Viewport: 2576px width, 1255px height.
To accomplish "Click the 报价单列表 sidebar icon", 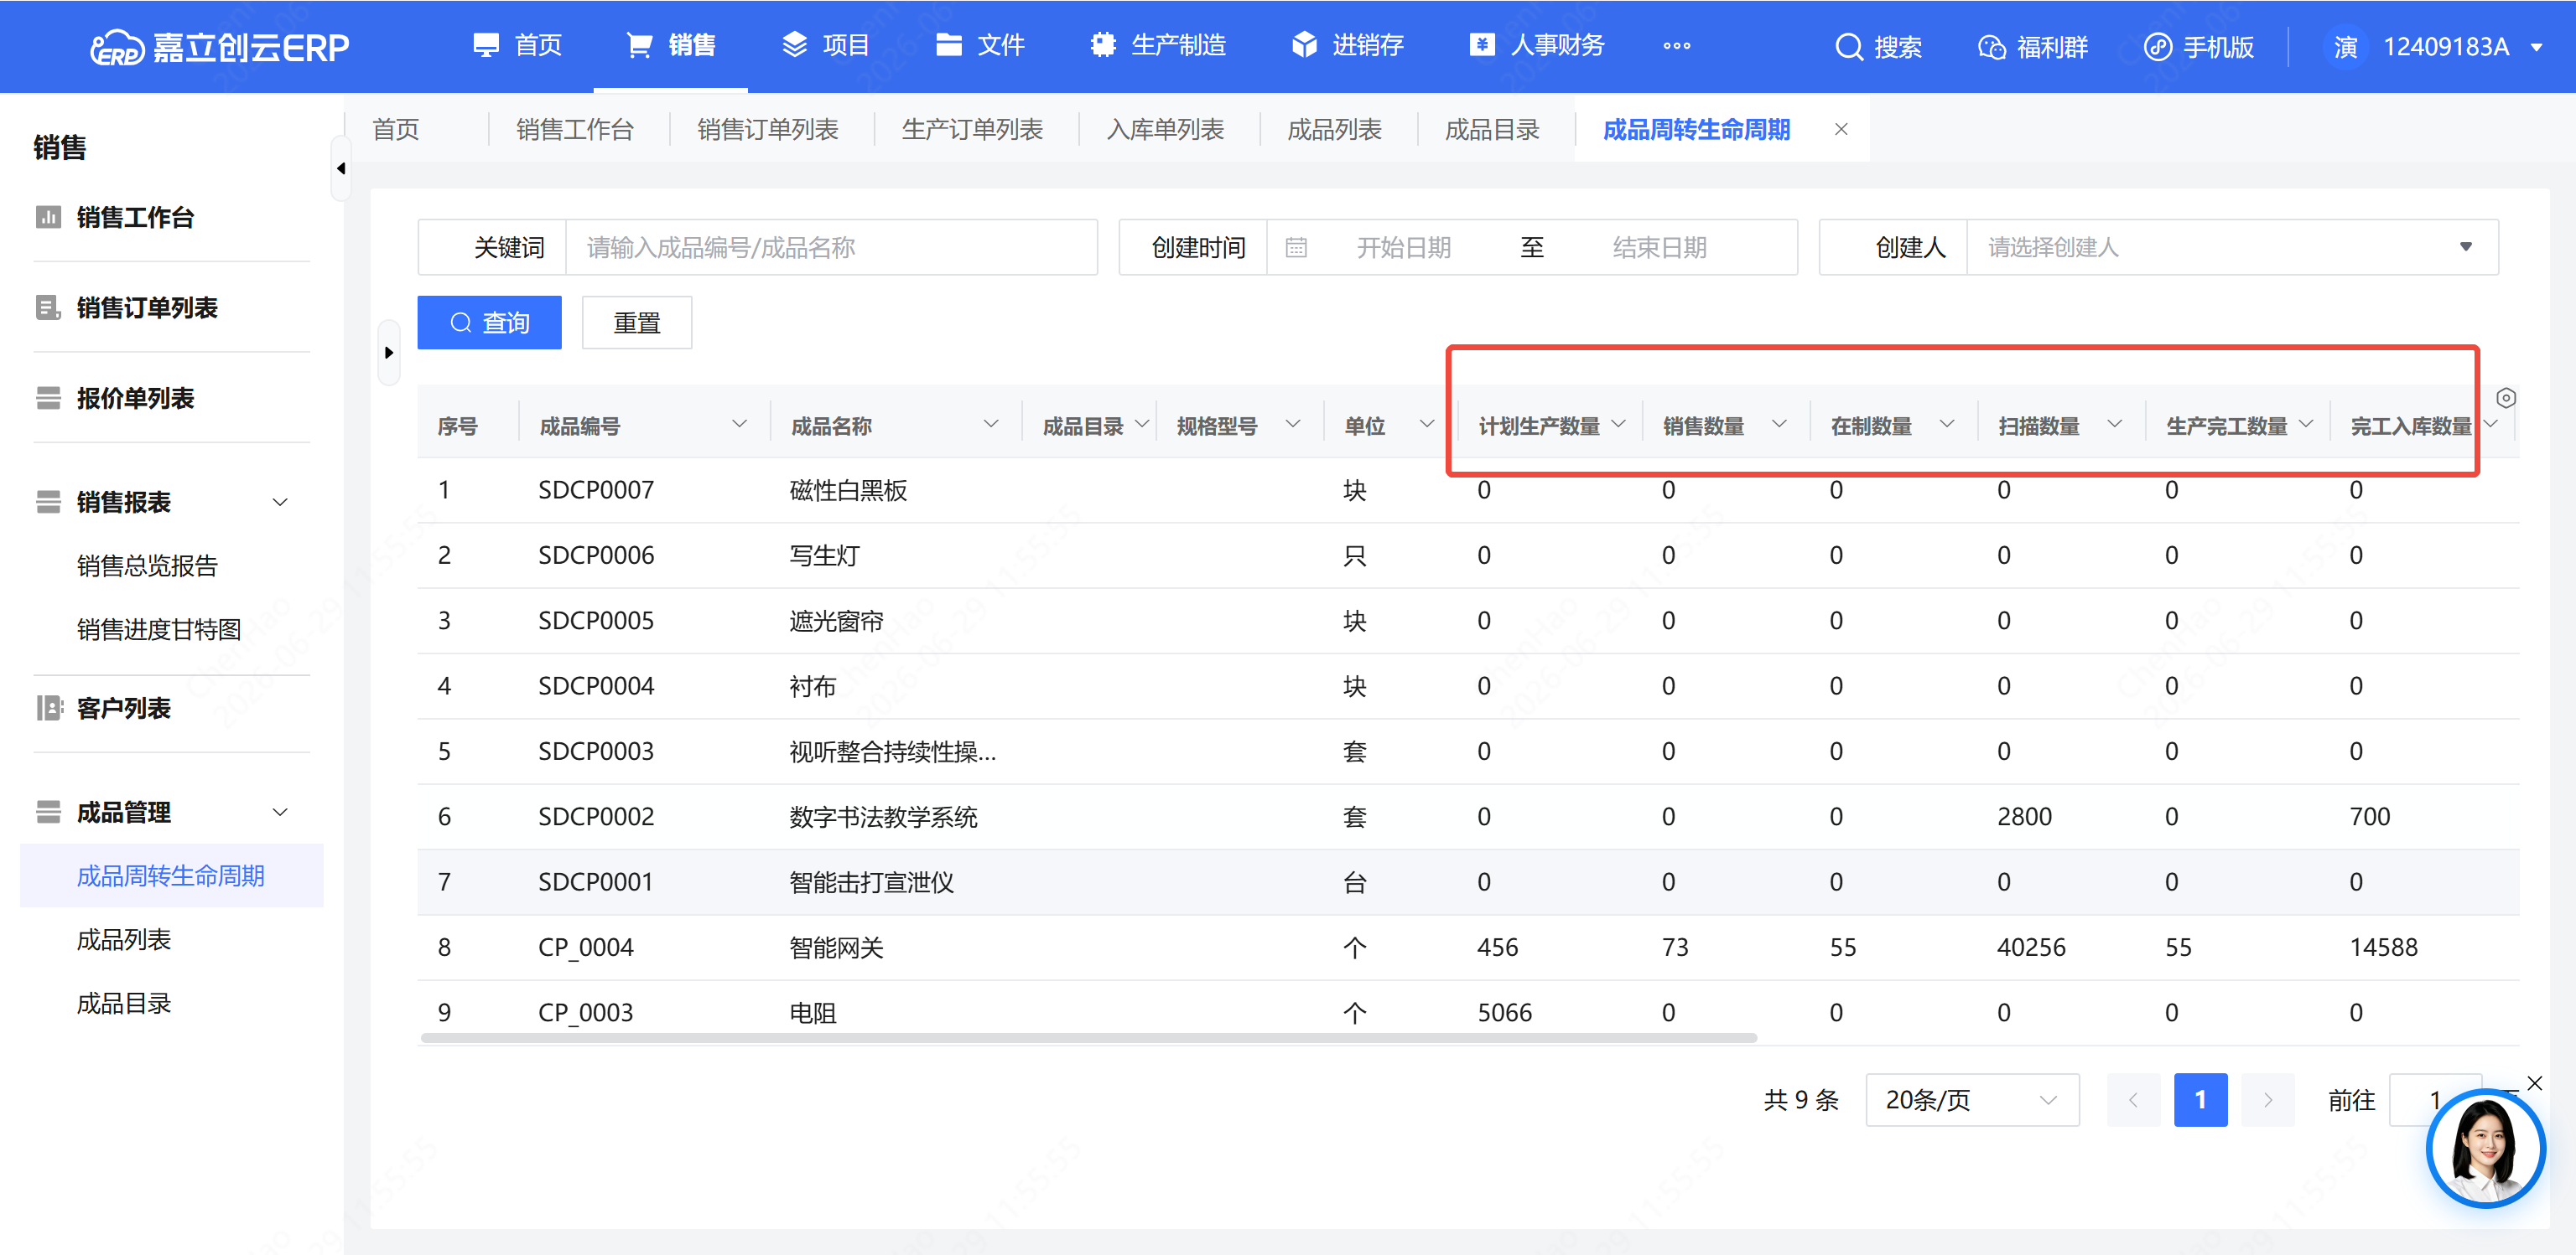I will [x=48, y=398].
